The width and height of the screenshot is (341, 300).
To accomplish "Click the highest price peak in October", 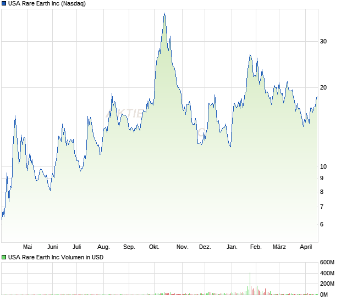I will [x=164, y=13].
